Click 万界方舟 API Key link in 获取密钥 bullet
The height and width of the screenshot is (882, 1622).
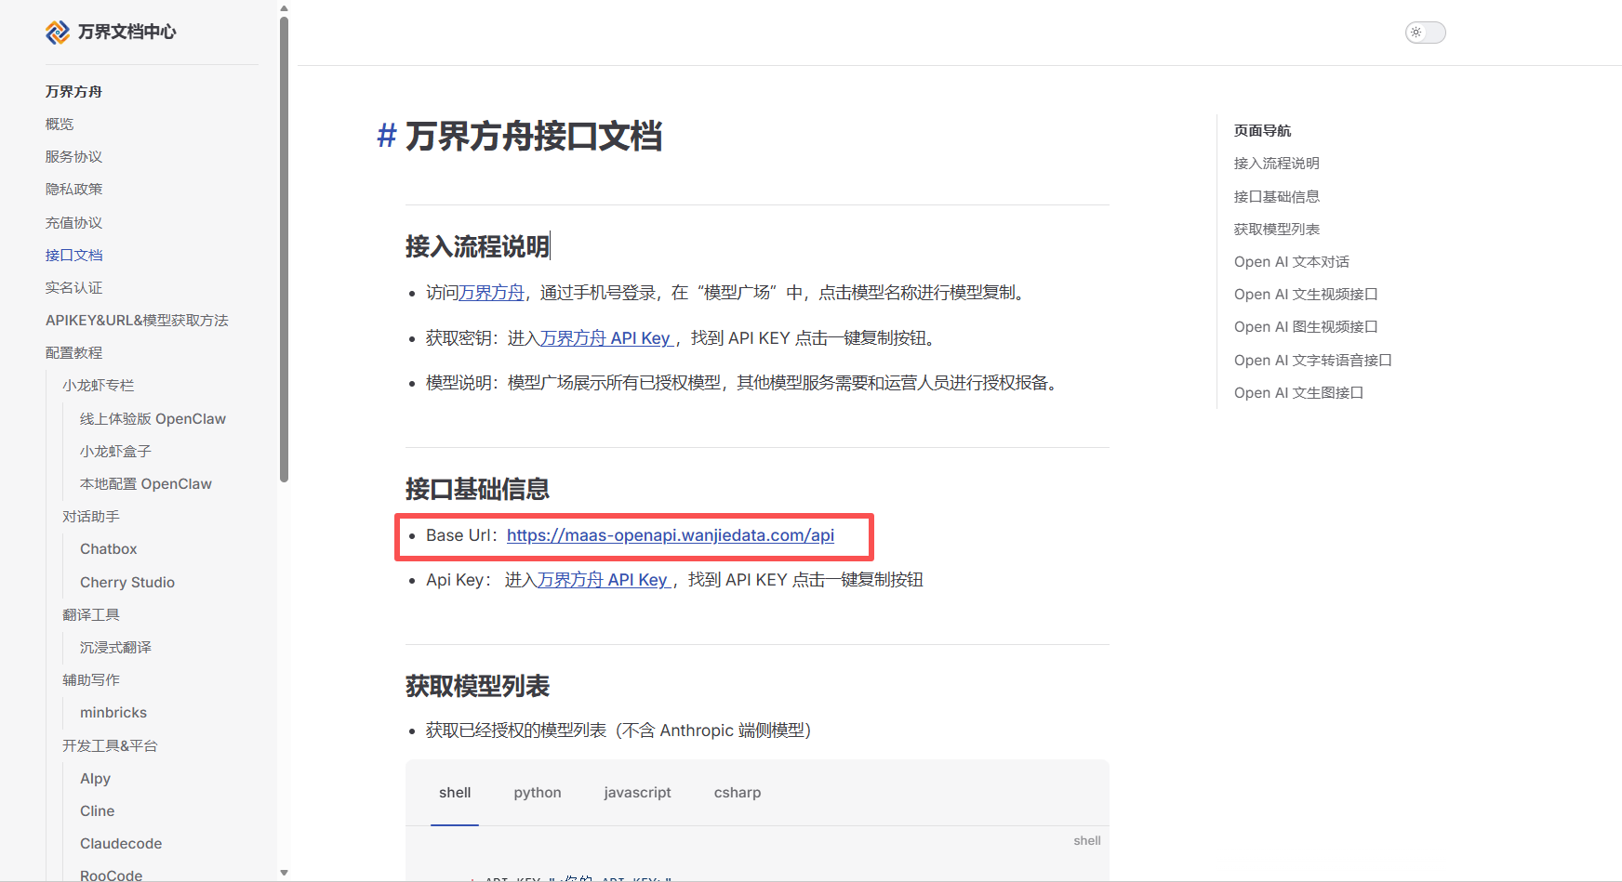pos(605,337)
